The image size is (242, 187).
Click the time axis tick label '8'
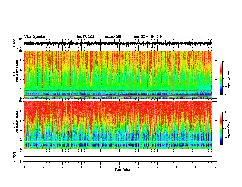tap(177, 167)
